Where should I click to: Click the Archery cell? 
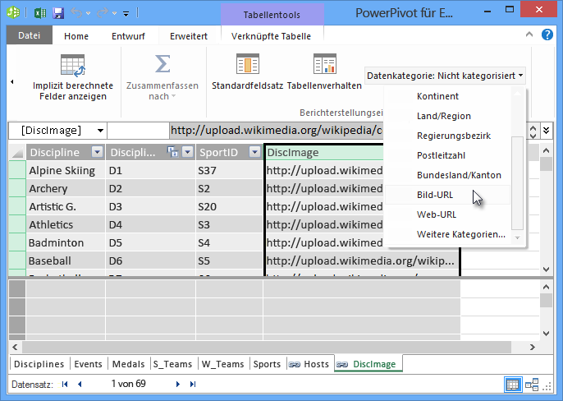[66, 188]
